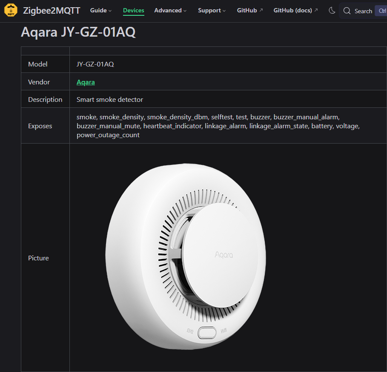
Task: Click the smoke detector product picture
Action: pyautogui.click(x=186, y=256)
